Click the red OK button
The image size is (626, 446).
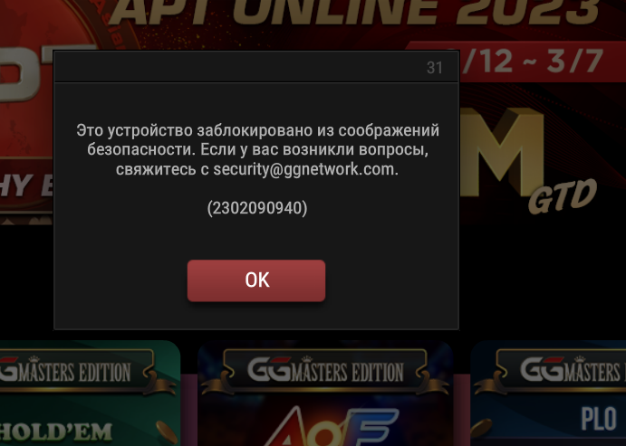click(256, 280)
